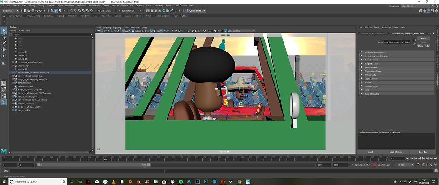This screenshot has height=185, width=439.
Task: Click the Load Attributes button
Action: [x=396, y=152]
